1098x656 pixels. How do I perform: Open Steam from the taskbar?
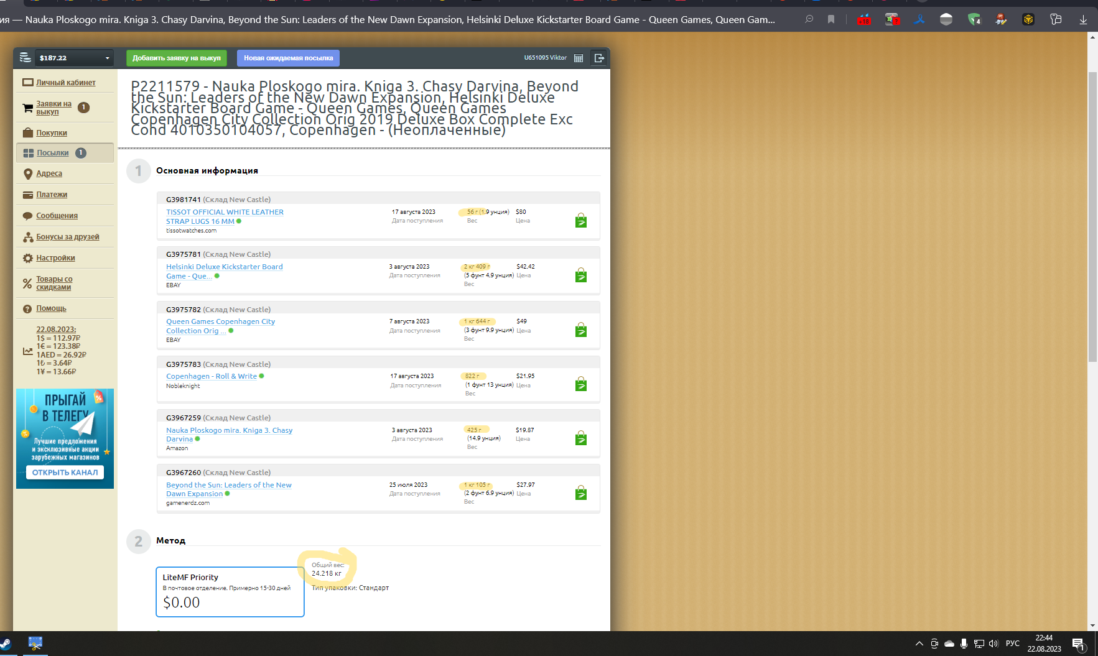[6, 644]
